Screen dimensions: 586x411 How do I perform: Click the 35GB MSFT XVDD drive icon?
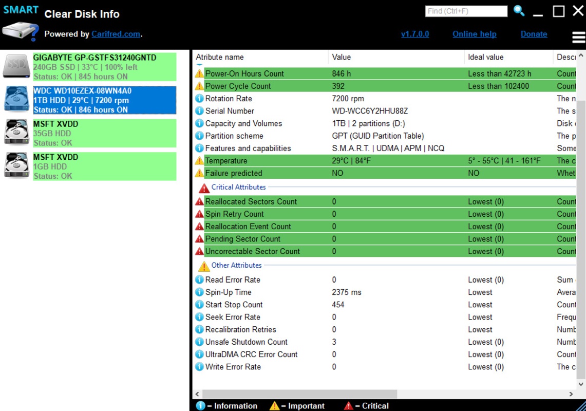click(16, 133)
